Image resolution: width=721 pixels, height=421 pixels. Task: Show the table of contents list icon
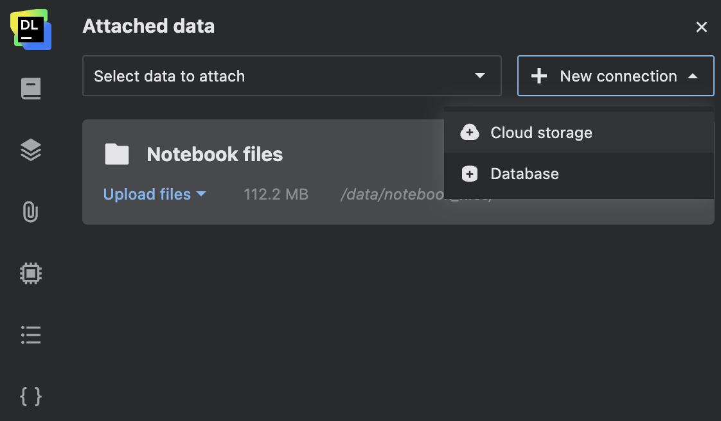(30, 335)
